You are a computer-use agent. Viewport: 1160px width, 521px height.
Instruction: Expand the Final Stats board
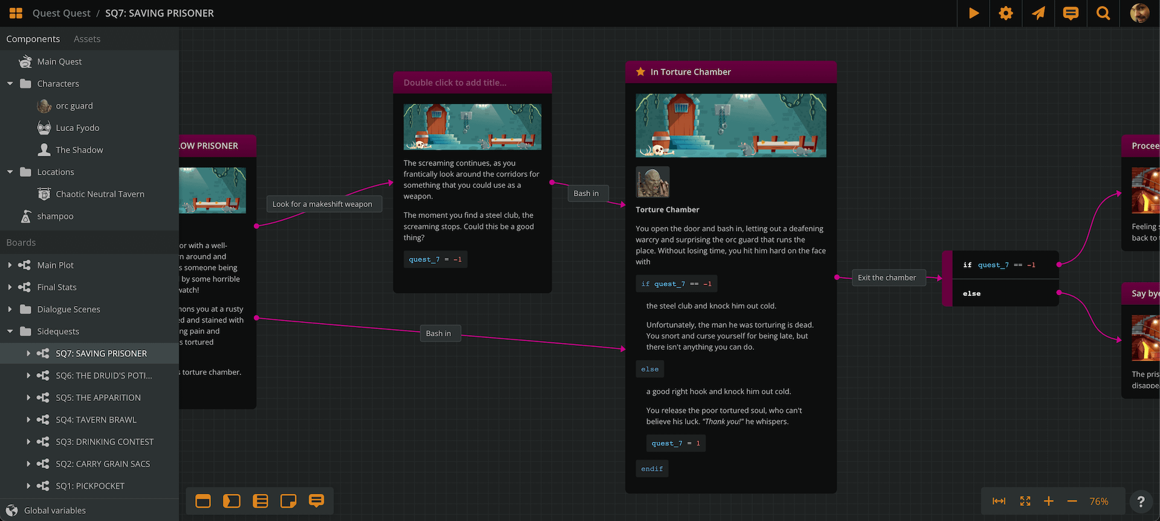pyautogui.click(x=10, y=287)
